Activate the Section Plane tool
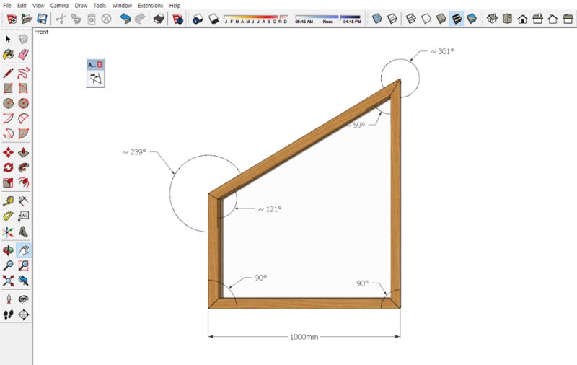The height and width of the screenshot is (365, 577). [x=23, y=315]
